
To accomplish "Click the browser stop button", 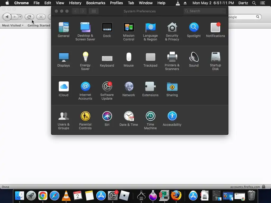I will coord(41,17).
